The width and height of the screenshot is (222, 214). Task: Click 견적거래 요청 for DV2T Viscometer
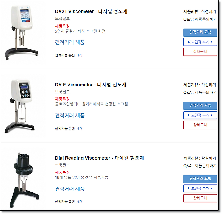click(x=200, y=33)
